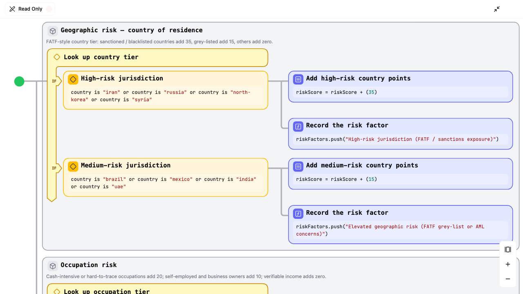Click the Medium-risk jurisdiction condition icon

point(73,166)
